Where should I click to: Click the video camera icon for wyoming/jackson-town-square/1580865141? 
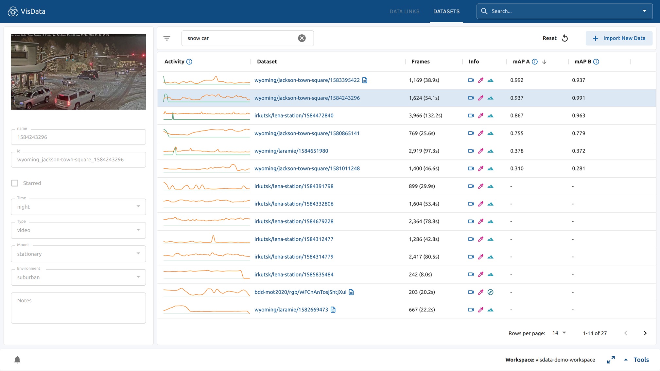click(x=471, y=133)
